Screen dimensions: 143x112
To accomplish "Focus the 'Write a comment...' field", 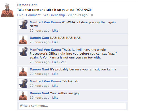I will 72,106.
